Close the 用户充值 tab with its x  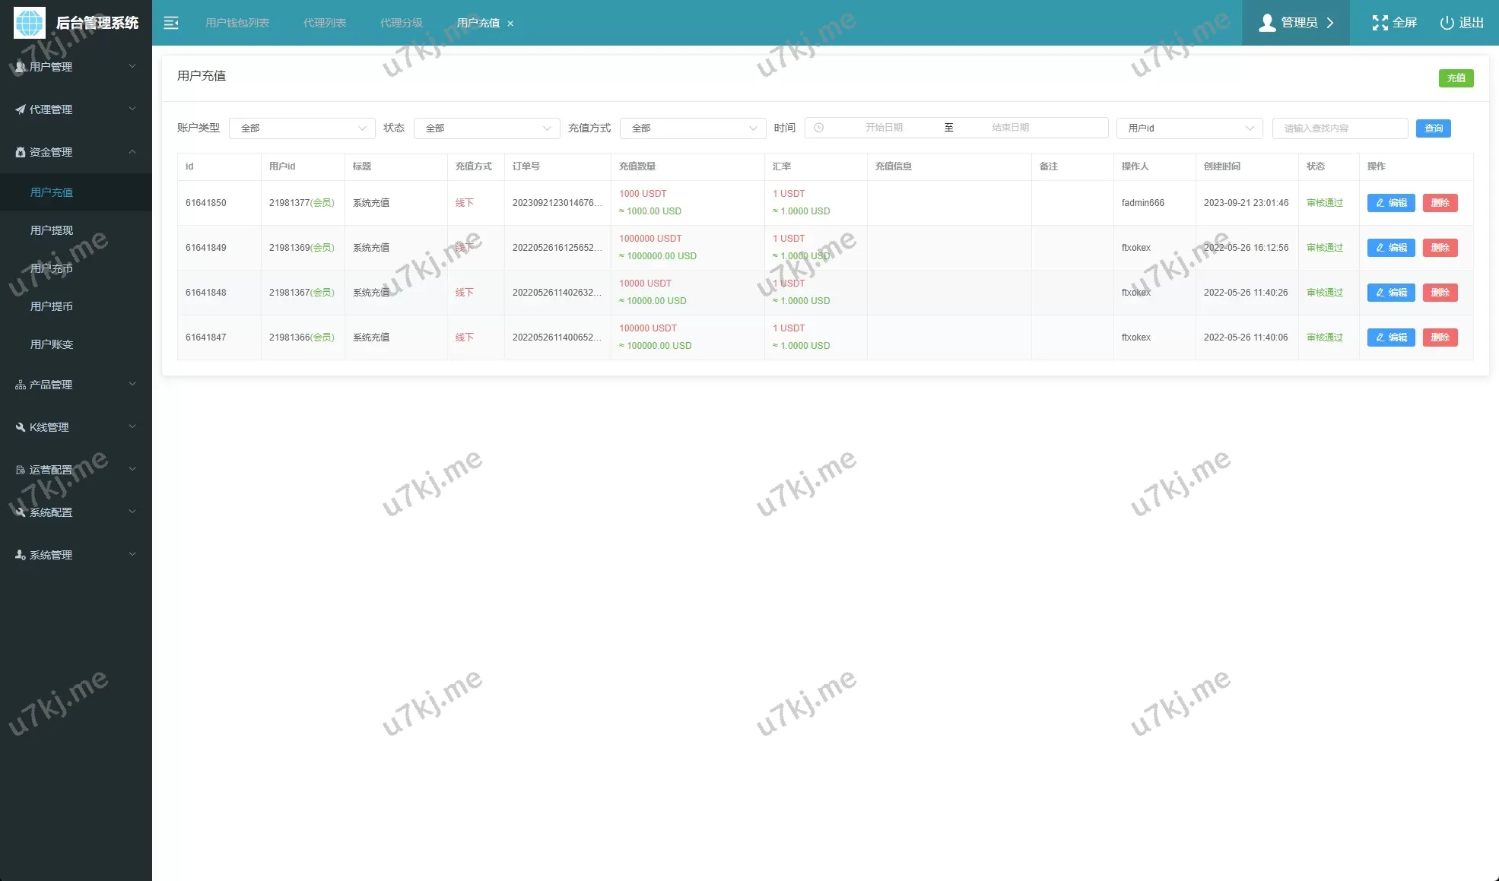tap(510, 24)
